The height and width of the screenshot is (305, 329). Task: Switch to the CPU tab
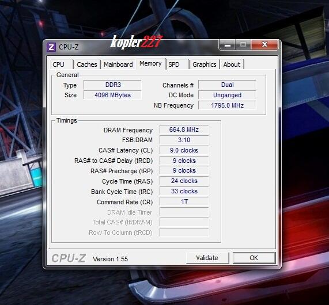(59, 64)
